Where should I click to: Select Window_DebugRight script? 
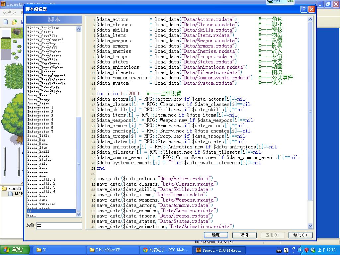44,92
